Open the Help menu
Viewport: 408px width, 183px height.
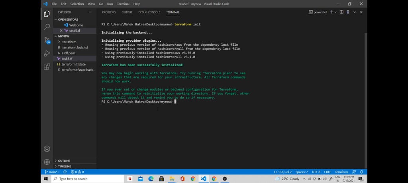pyautogui.click(x=137, y=4)
